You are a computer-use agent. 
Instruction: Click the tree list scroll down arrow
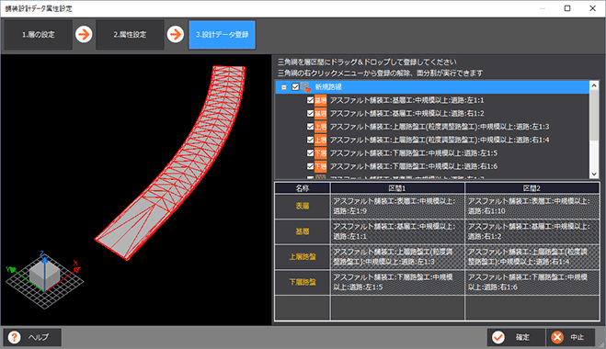[x=594, y=174]
